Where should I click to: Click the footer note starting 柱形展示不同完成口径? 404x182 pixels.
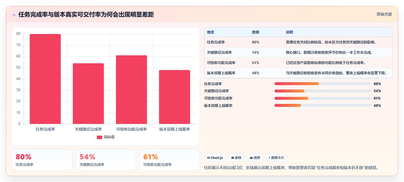tap(291, 168)
